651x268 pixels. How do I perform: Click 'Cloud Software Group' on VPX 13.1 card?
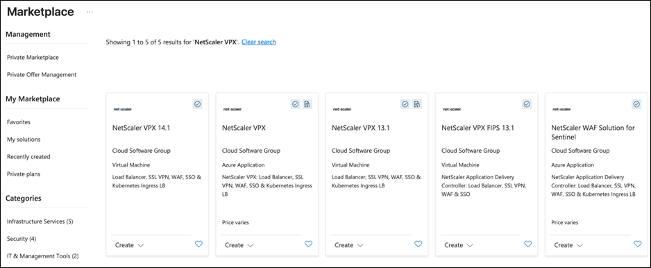tap(361, 151)
